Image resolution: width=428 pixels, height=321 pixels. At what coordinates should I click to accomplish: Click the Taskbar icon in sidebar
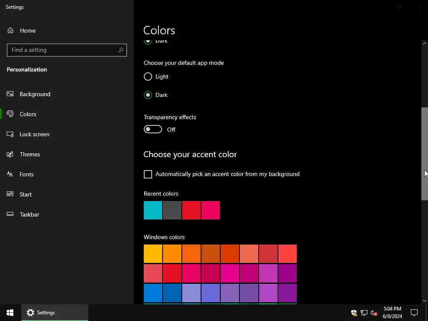pos(10,214)
